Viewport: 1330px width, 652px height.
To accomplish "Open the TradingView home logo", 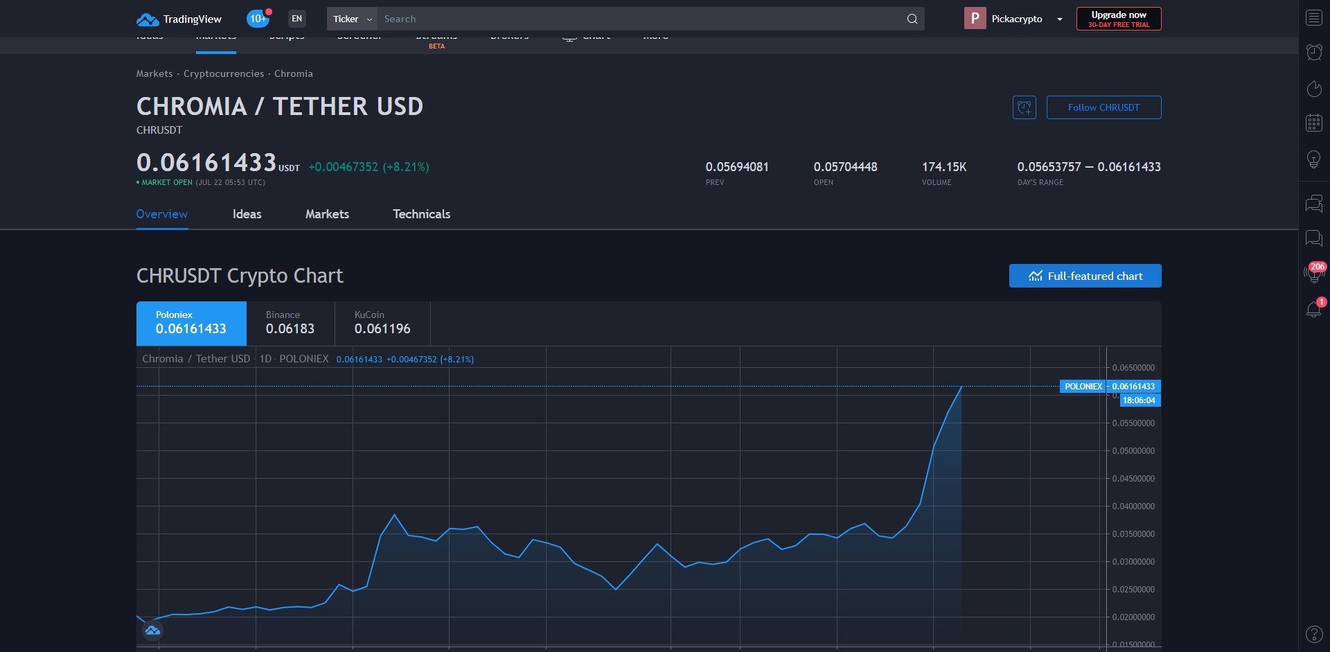I will [x=179, y=19].
